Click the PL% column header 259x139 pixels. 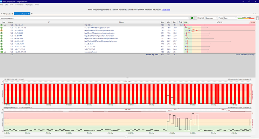pyautogui.click(x=180, y=22)
